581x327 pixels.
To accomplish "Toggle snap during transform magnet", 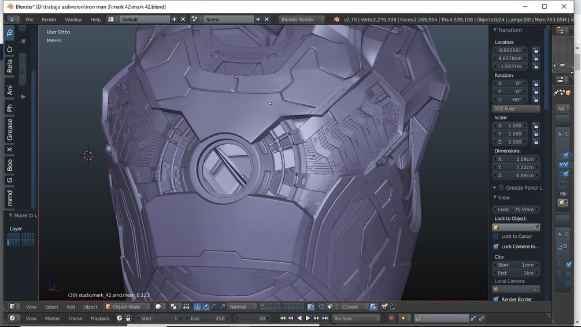I will (x=321, y=307).
